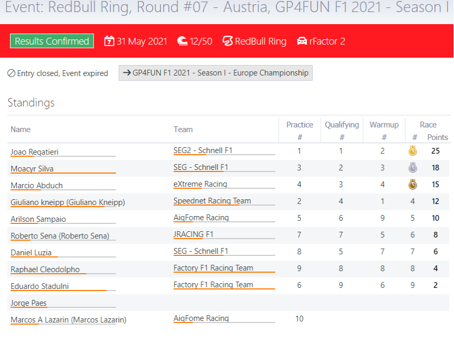Open the eXtreme Racing team link
The image size is (454, 344).
(x=200, y=184)
